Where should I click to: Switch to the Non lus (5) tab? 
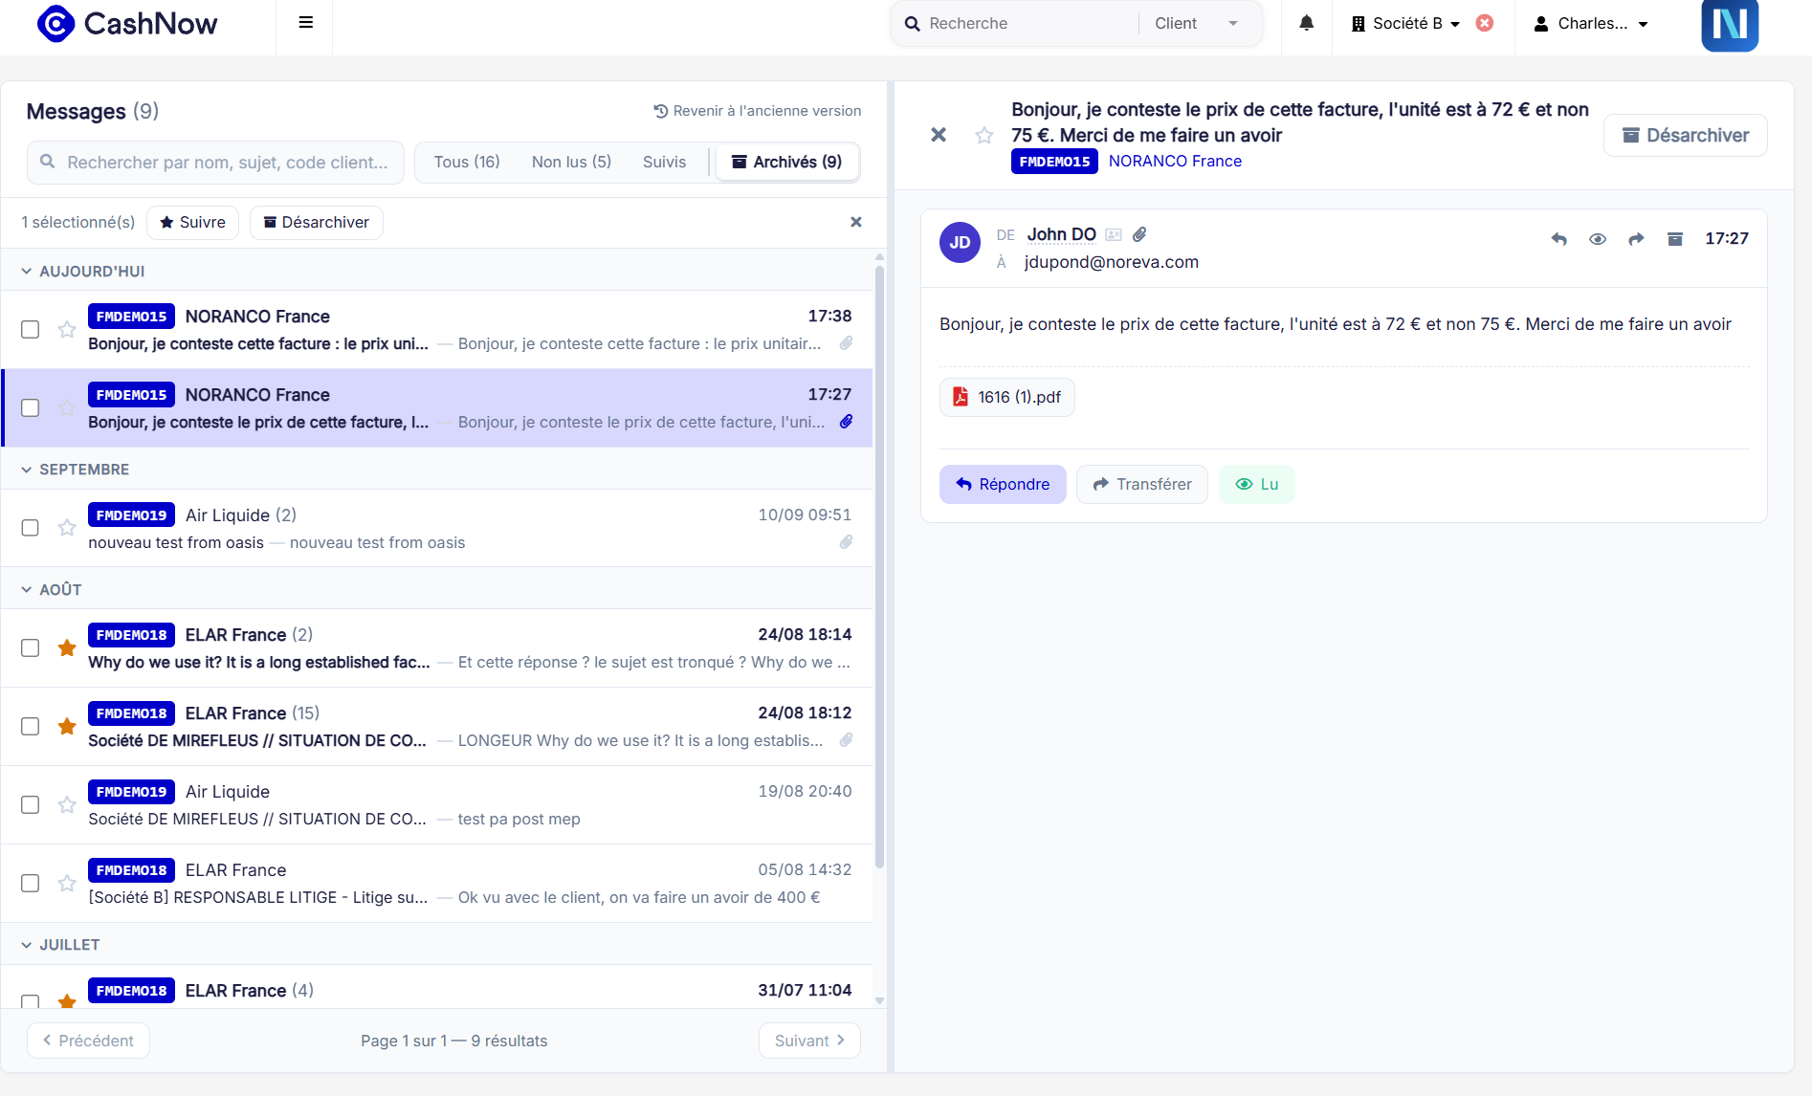pos(571,162)
